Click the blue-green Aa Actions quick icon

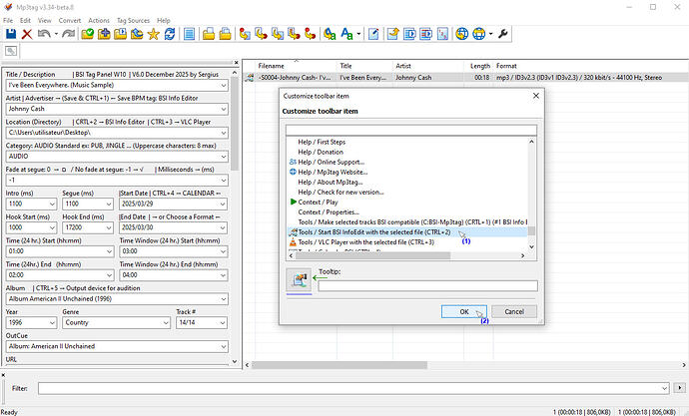point(346,34)
